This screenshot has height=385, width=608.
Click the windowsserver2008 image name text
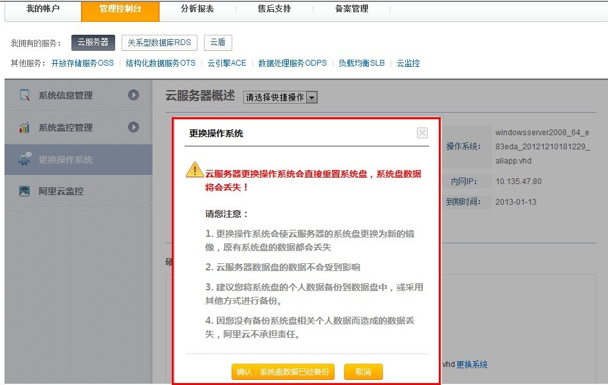coord(542,146)
